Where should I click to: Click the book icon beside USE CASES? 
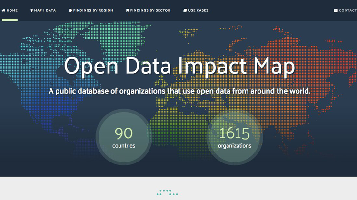pos(185,10)
